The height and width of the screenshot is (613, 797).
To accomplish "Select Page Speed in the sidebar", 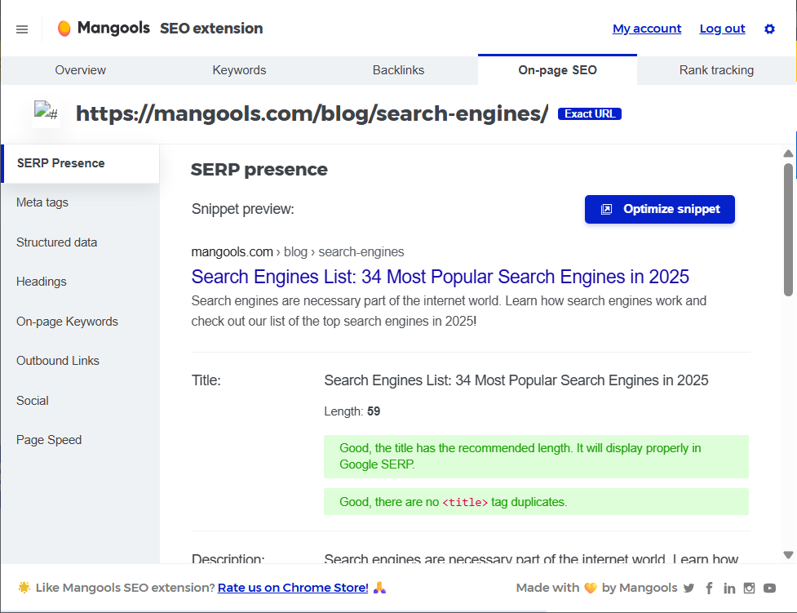I will (x=49, y=440).
